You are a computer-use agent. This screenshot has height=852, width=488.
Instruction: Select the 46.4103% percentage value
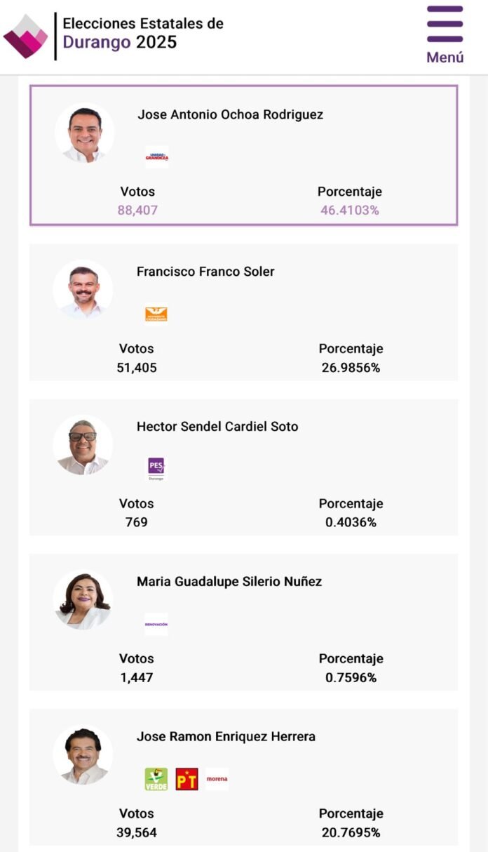[350, 210]
